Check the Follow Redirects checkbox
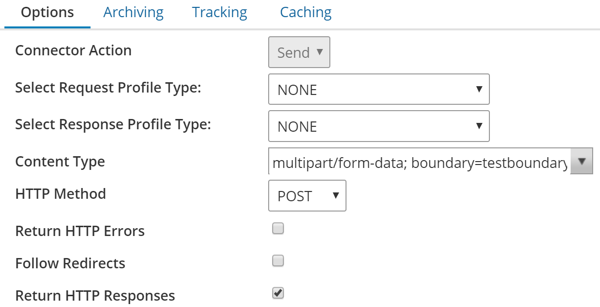This screenshot has width=600, height=307. 277,261
